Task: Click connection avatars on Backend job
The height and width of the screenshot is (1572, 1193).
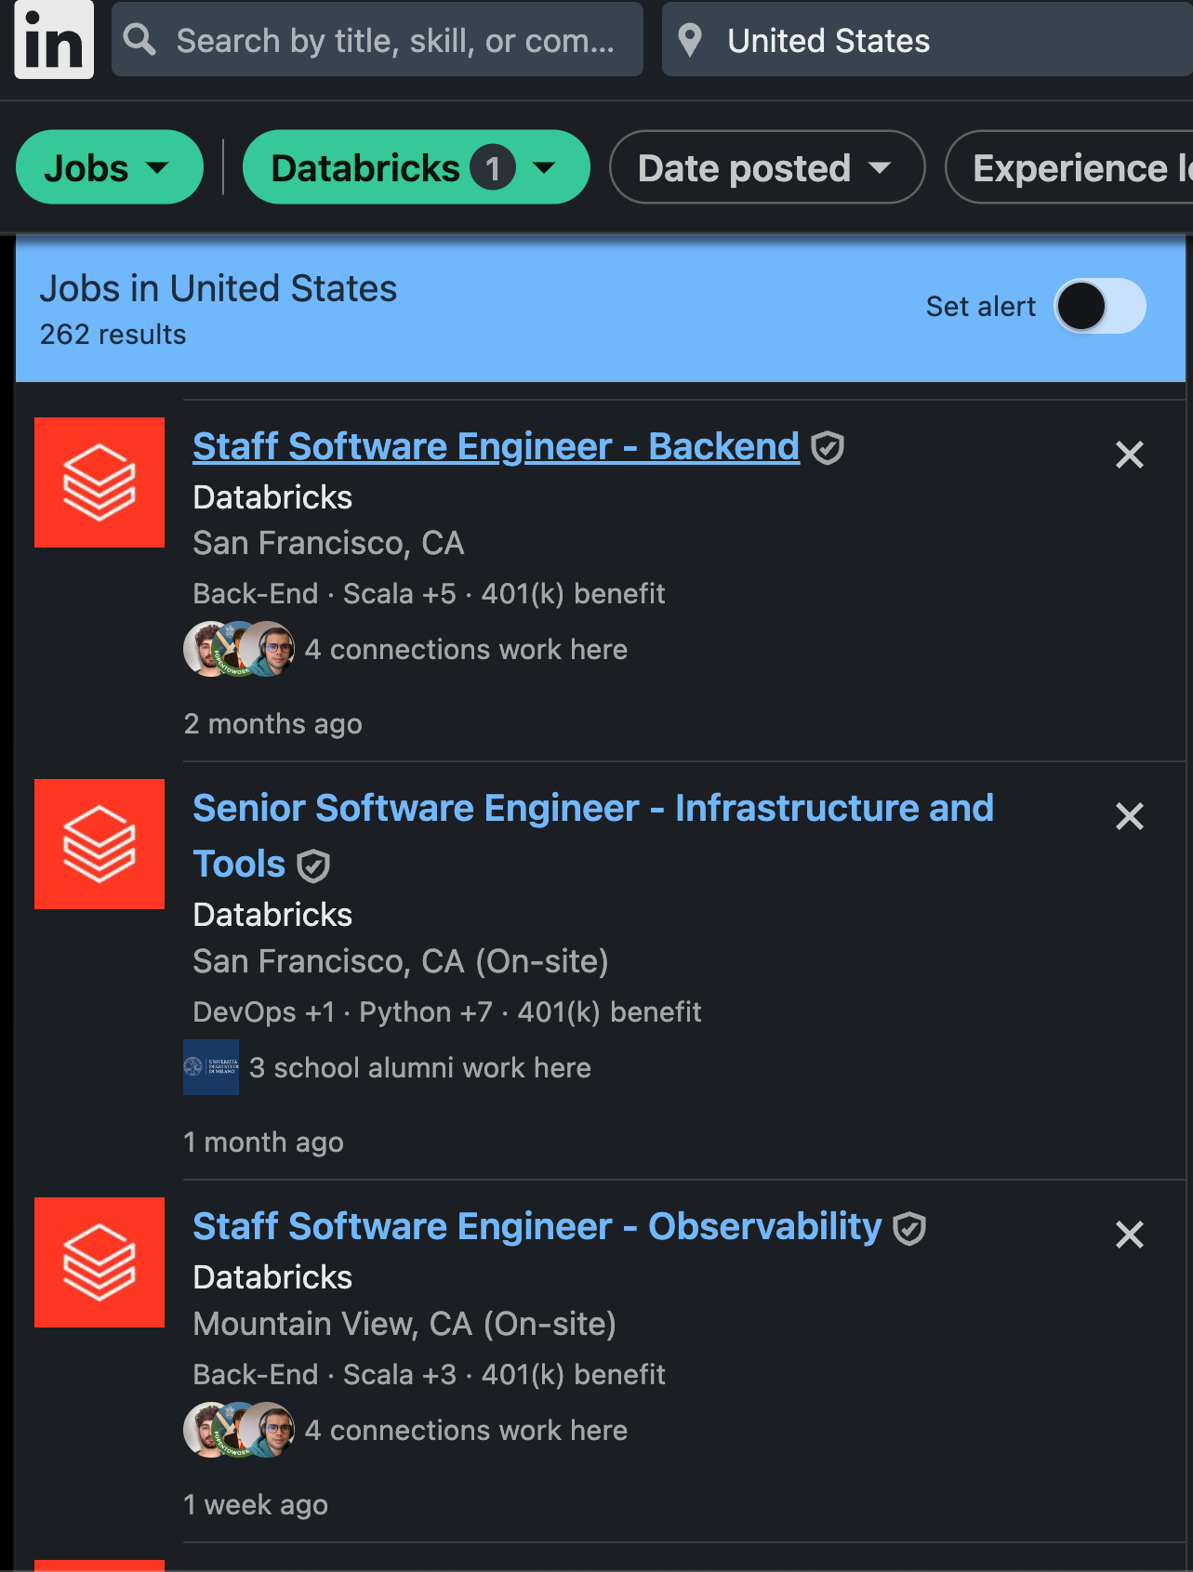Action: click(239, 649)
